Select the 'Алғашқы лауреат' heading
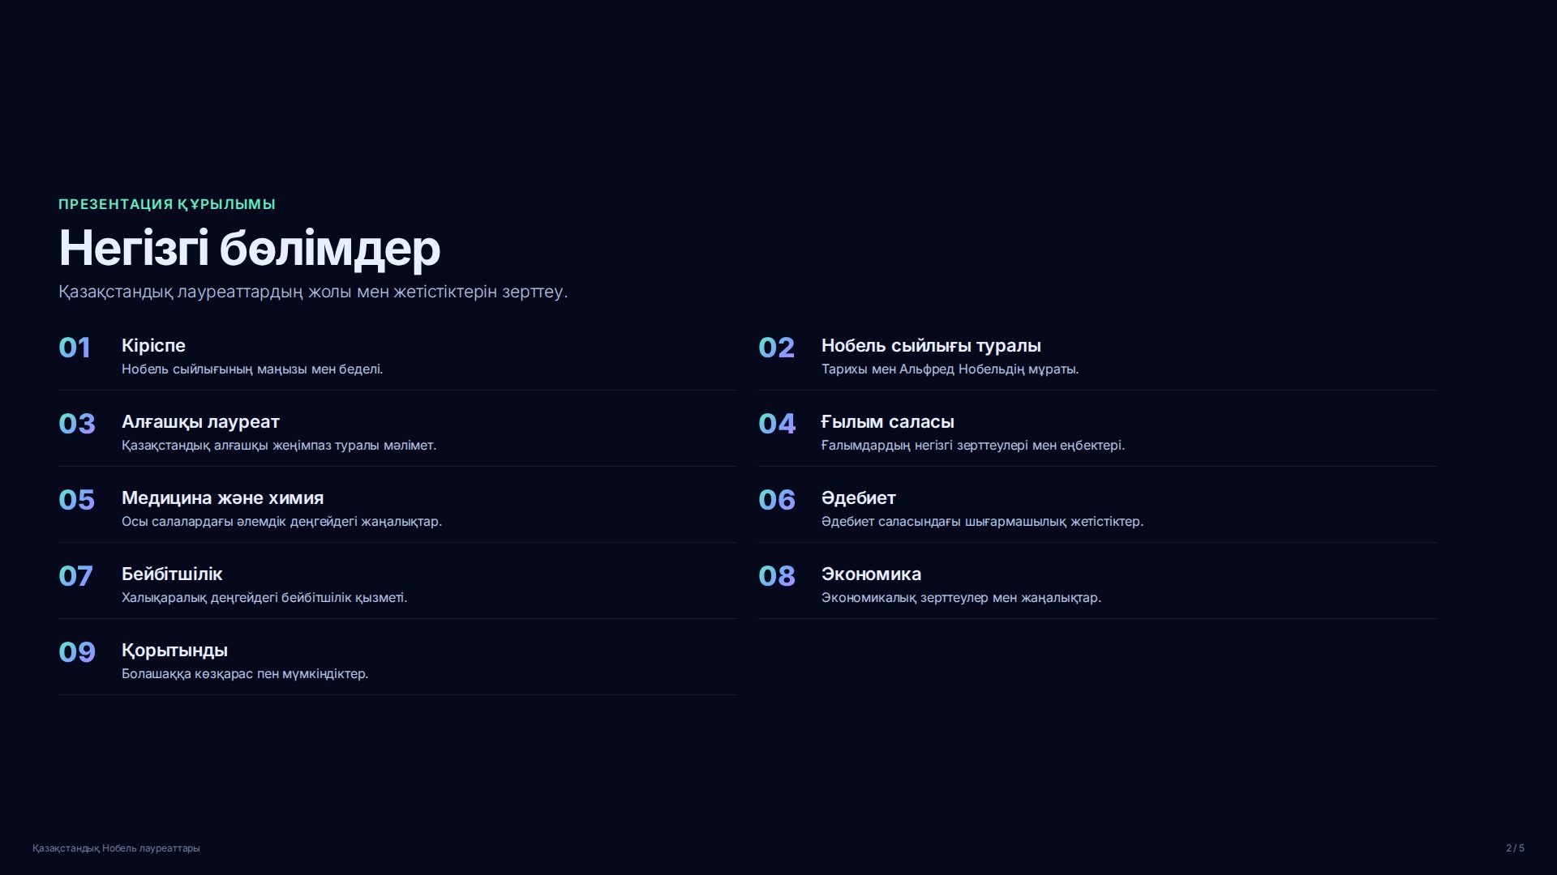The width and height of the screenshot is (1557, 875). (200, 422)
